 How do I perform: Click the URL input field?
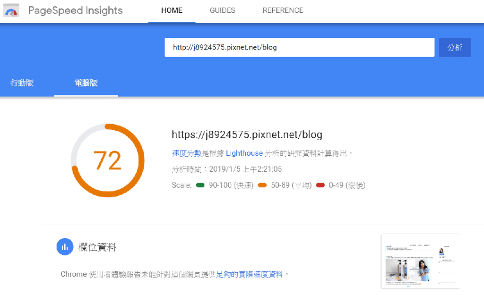click(x=299, y=48)
